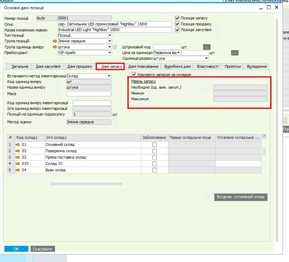
Task: Check Заблоковано for Основний склад
Action: [x=154, y=145]
